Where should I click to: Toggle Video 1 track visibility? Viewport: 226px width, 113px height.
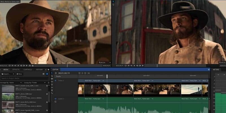pos(55,80)
